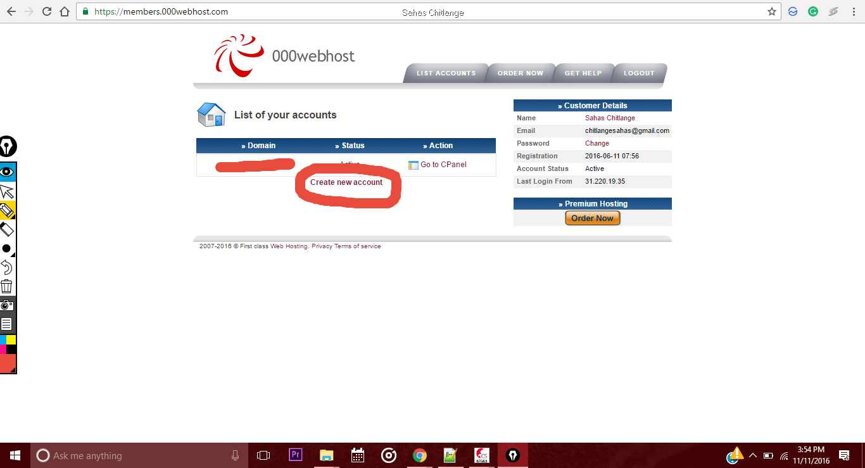Click the 000webhost swirl logo
This screenshot has width=865, height=468.
pos(238,55)
